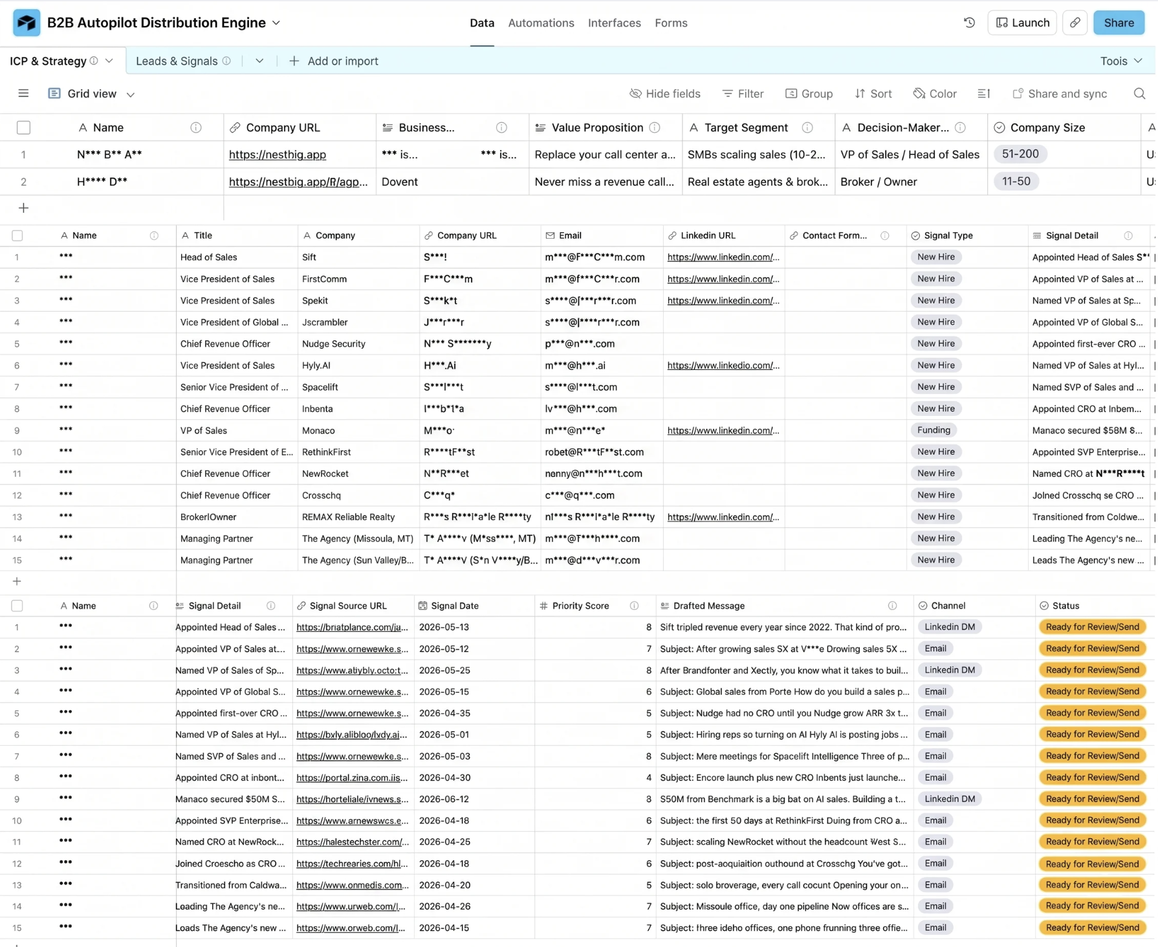Screen dimensions: 1158x947
Task: Expand the Grid view dropdown chevron
Action: 131,94
